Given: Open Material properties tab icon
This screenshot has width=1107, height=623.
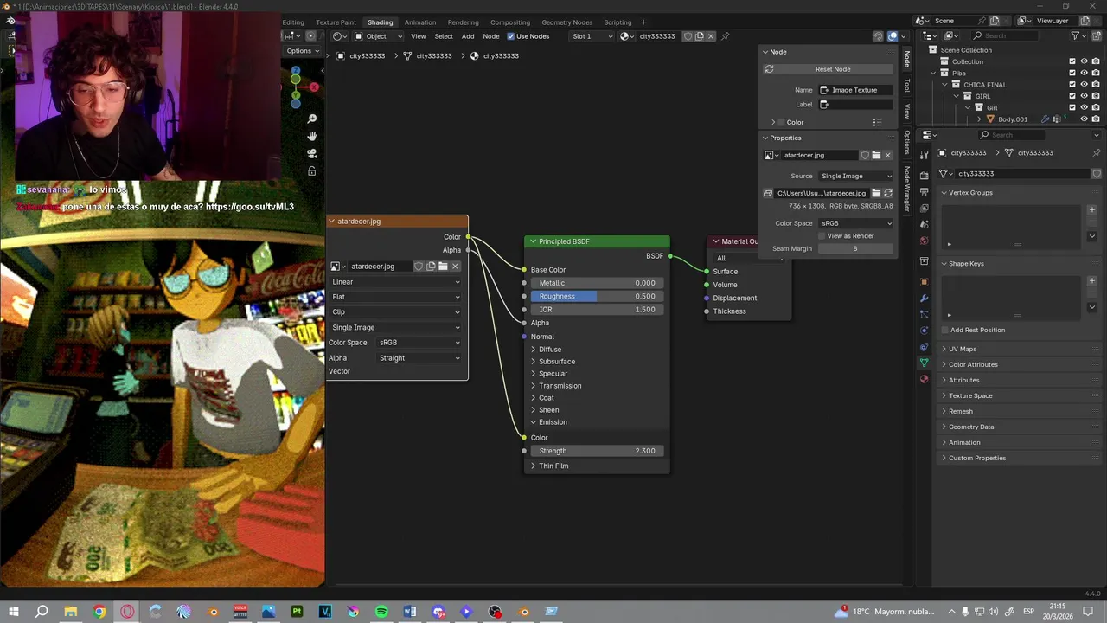Looking at the screenshot, I should tap(924, 379).
